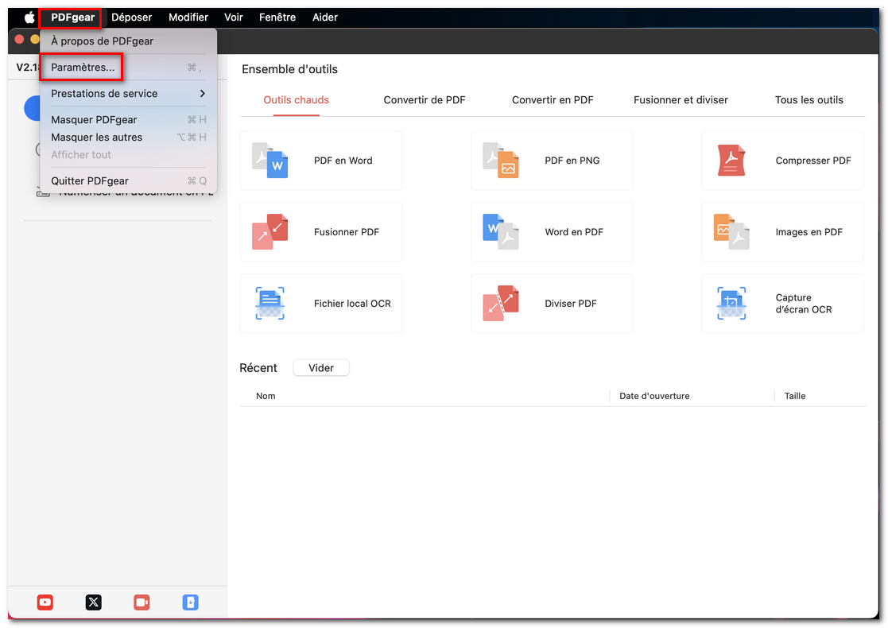
Task: Choose Paramètres... from PDFgear menu
Action: point(83,68)
